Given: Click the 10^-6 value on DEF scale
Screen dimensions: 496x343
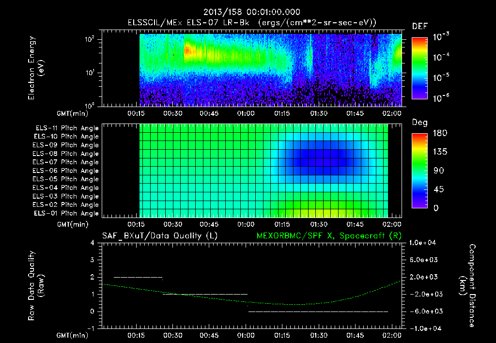Looking at the screenshot, I should [x=441, y=97].
